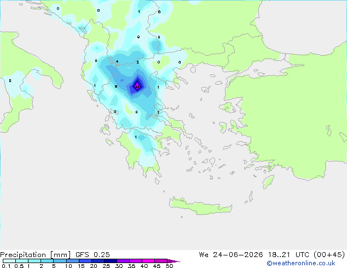This screenshot has width=347, height=268.
Task: Click the 15–20 mm legend swatch
Action: point(85,261)
